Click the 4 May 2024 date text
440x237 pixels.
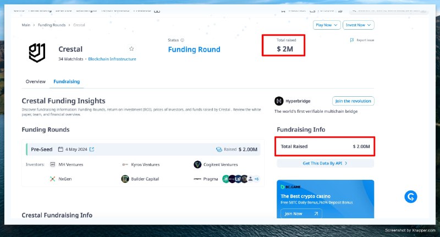[x=76, y=150]
